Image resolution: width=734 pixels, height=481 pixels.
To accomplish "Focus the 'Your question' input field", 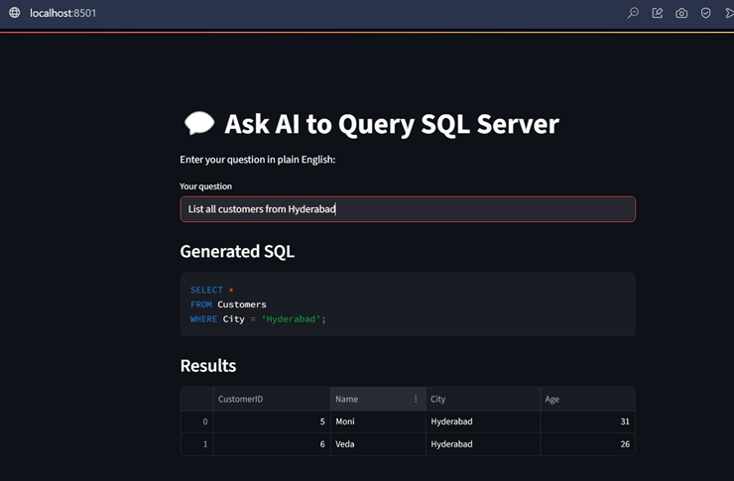I will pyautogui.click(x=407, y=209).
